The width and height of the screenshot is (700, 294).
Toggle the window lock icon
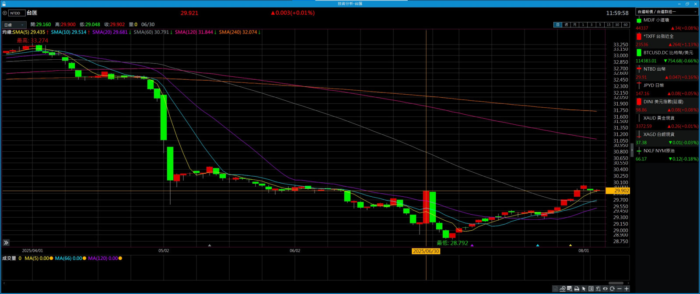(3, 3)
